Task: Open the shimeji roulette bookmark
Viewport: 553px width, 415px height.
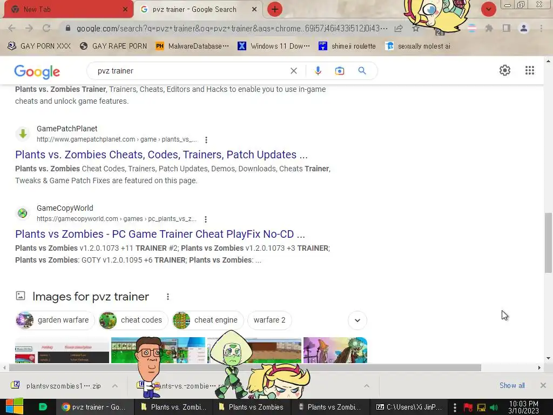Action: (347, 46)
